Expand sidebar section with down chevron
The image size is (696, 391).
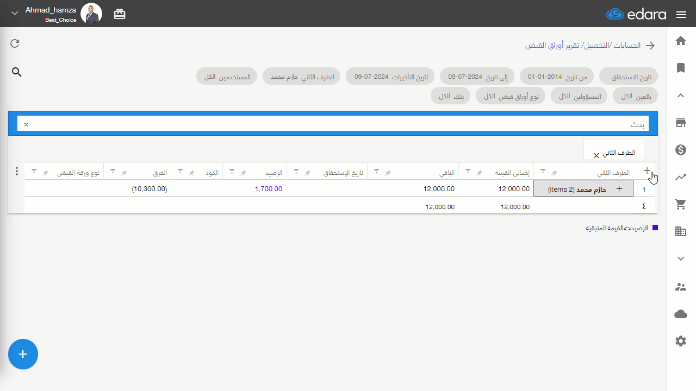pyautogui.click(x=681, y=258)
